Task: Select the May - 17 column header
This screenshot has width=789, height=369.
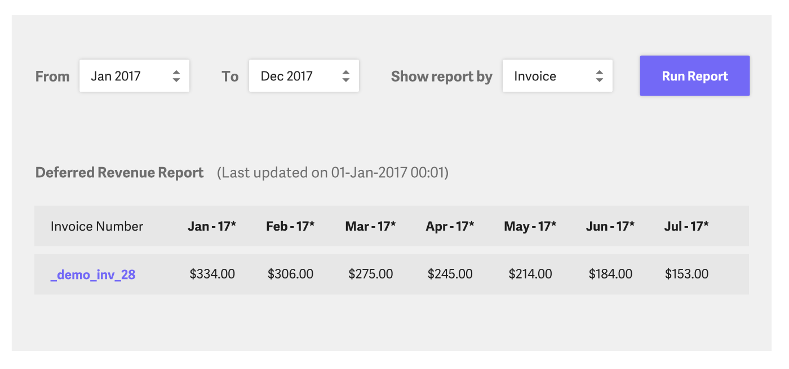Action: [x=530, y=226]
